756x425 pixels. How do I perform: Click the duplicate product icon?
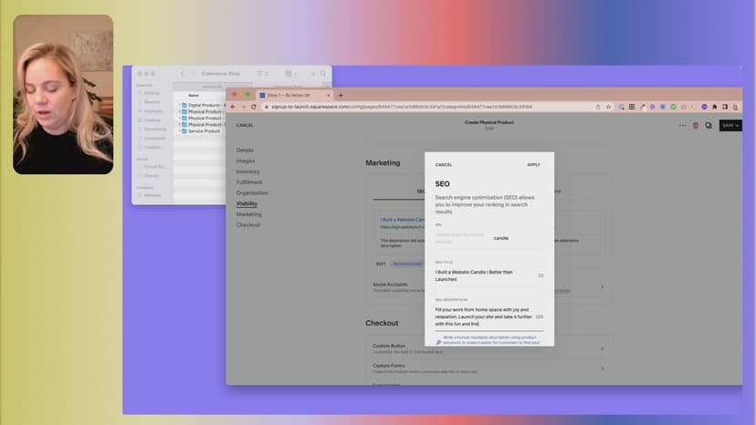(709, 125)
